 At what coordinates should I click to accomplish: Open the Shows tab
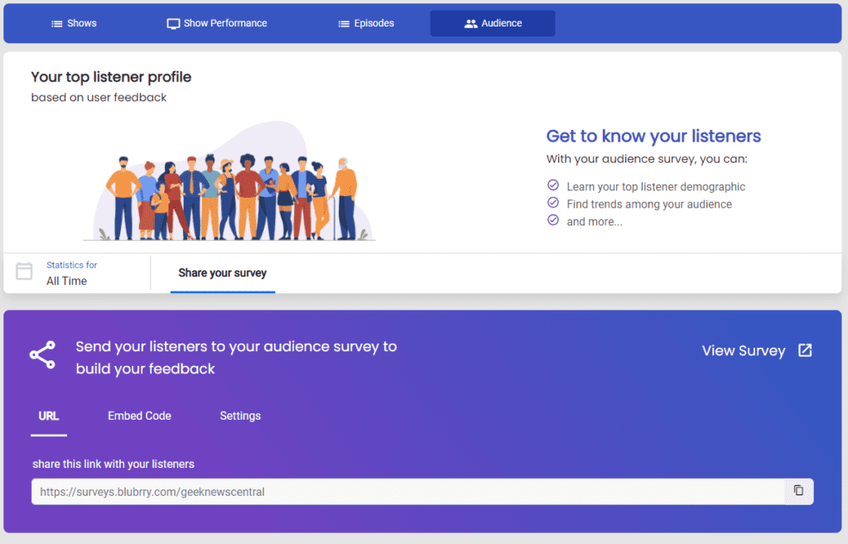(x=74, y=23)
